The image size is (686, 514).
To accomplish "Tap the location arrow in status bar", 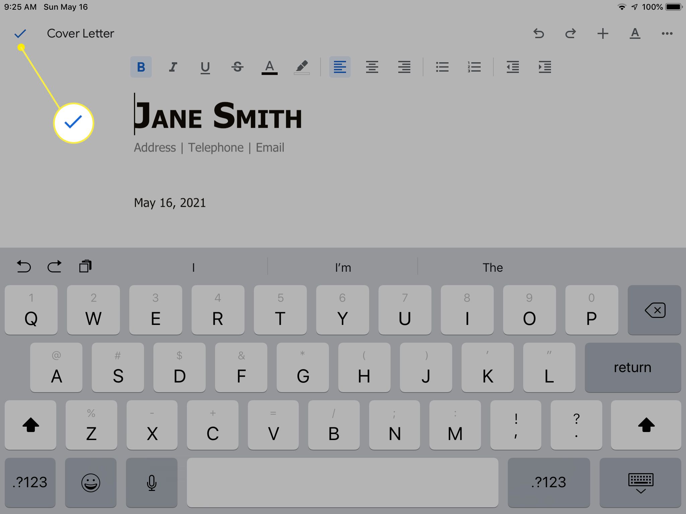I will tap(634, 7).
